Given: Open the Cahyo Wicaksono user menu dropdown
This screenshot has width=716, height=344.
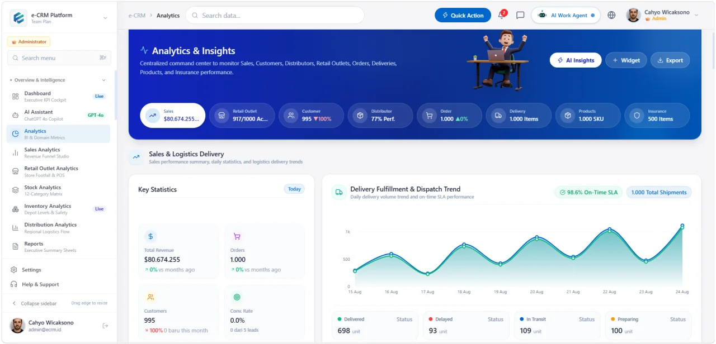Looking at the screenshot, I should (663, 15).
